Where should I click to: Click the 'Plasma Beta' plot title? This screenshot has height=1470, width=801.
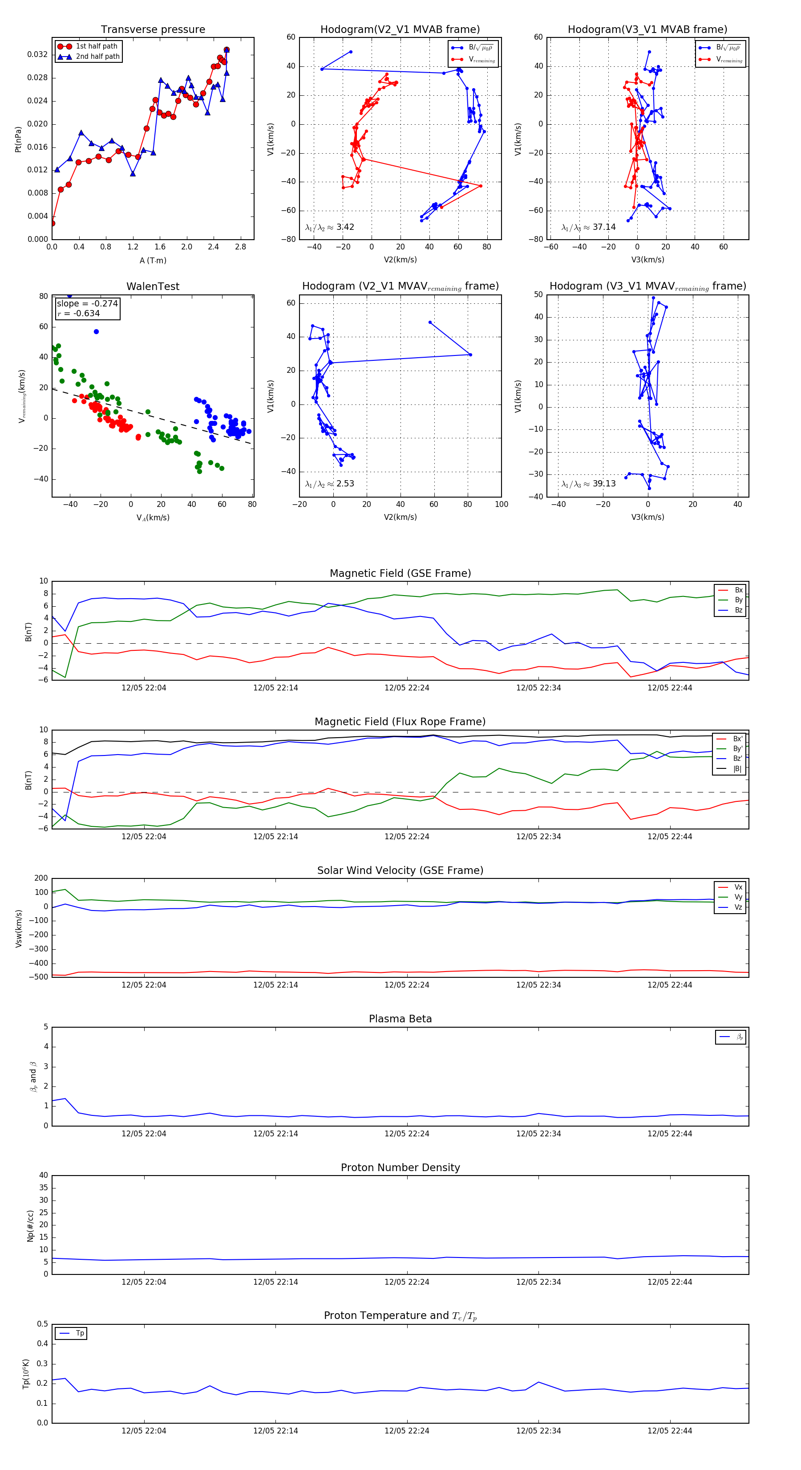click(x=400, y=1019)
